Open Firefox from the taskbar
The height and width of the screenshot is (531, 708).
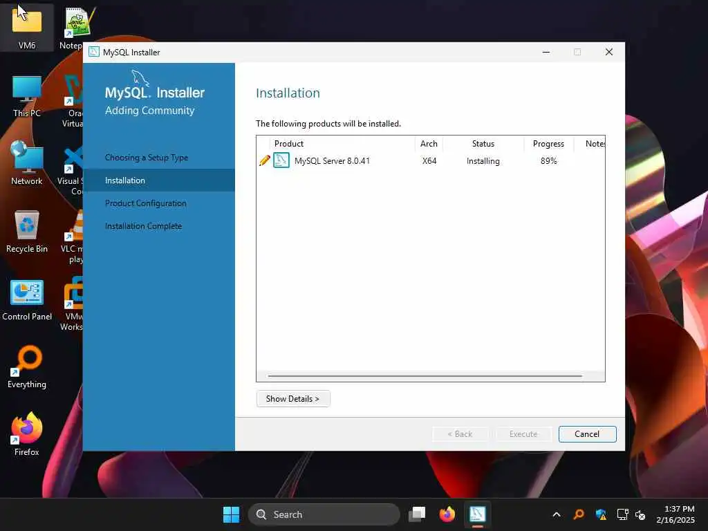click(x=447, y=514)
